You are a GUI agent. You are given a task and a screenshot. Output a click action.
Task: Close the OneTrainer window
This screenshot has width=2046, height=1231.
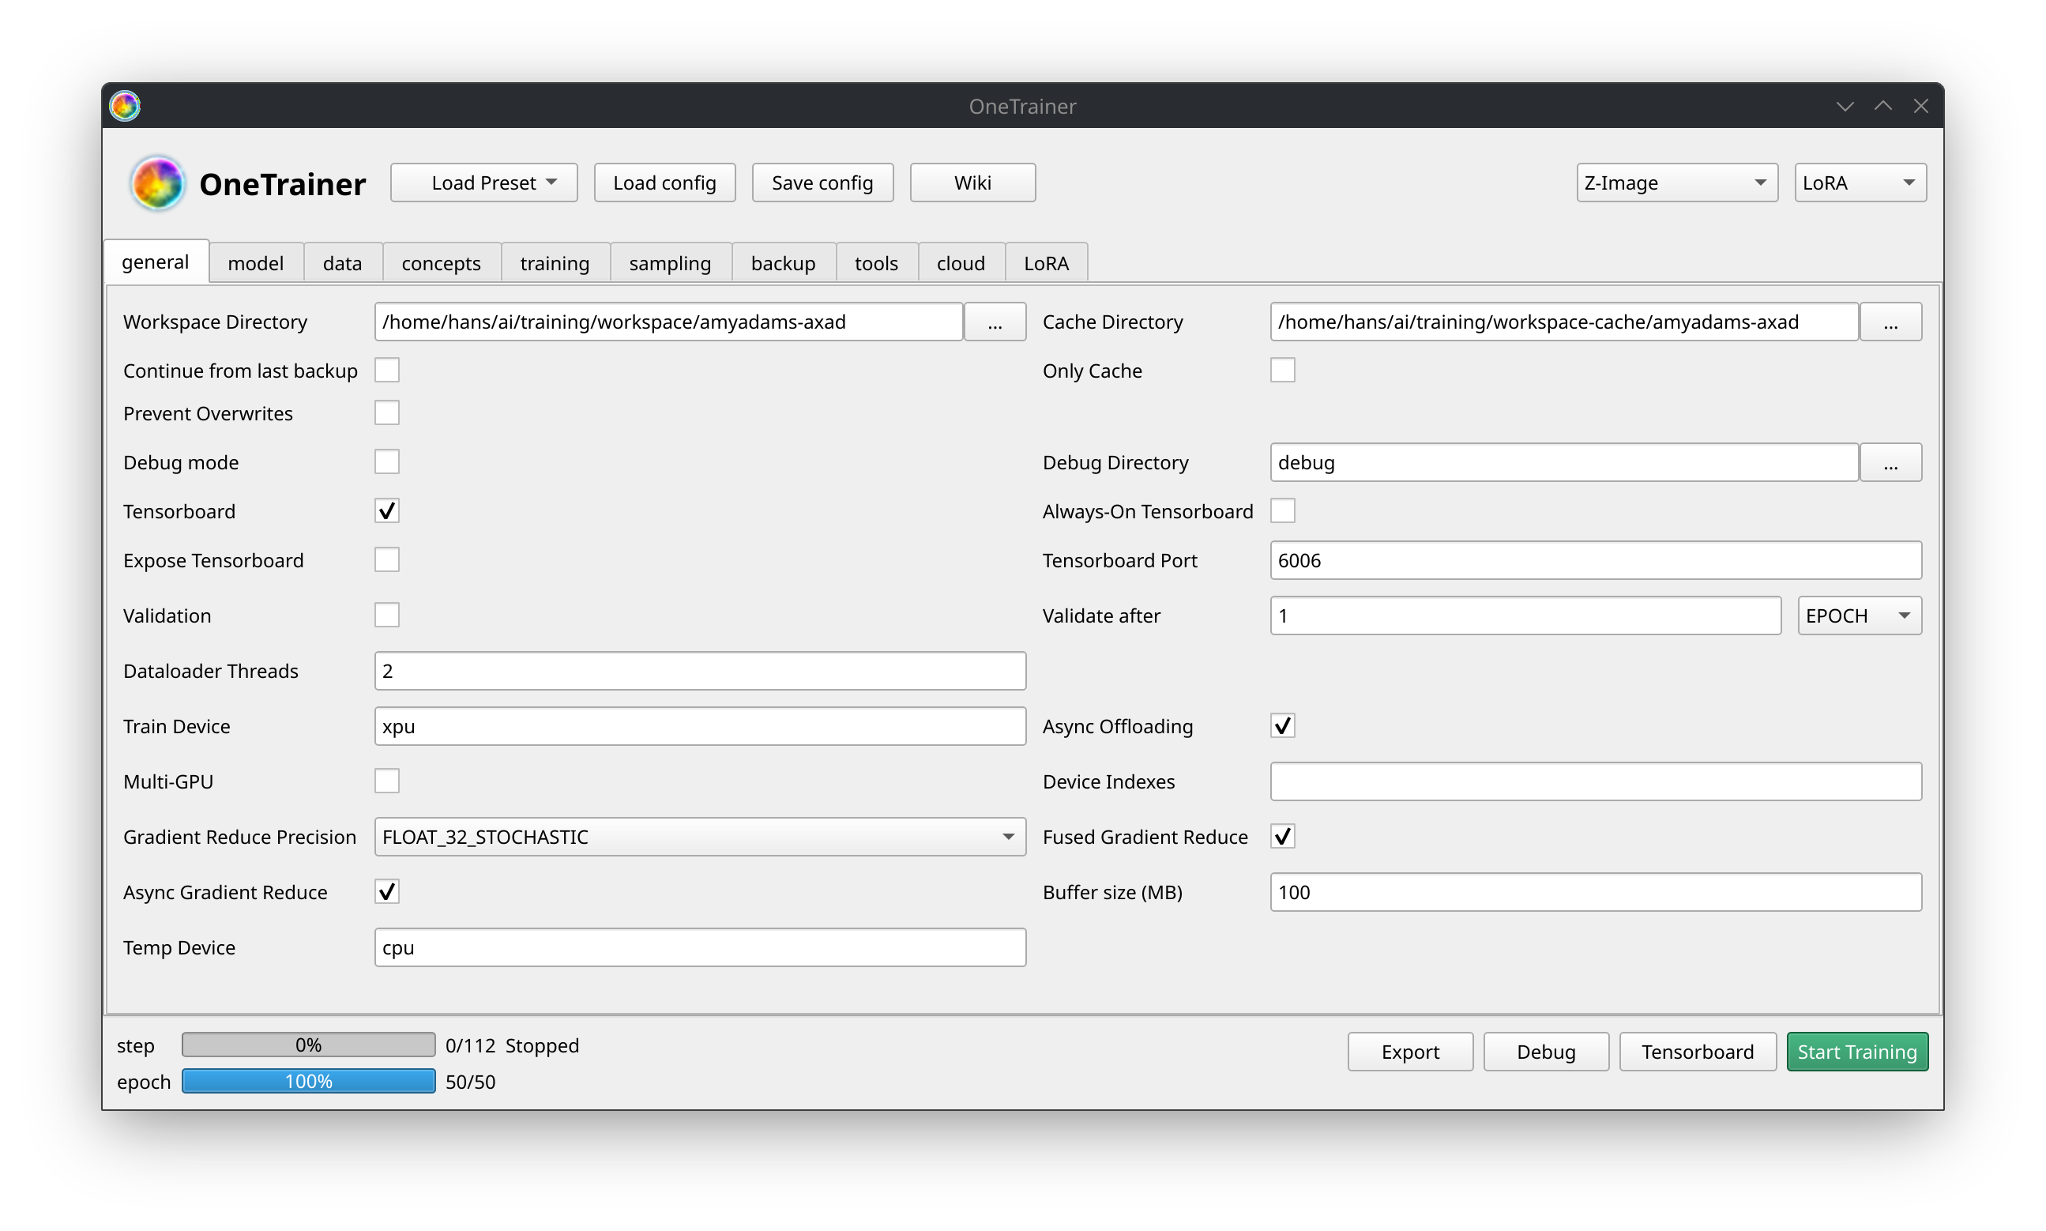click(x=1920, y=106)
